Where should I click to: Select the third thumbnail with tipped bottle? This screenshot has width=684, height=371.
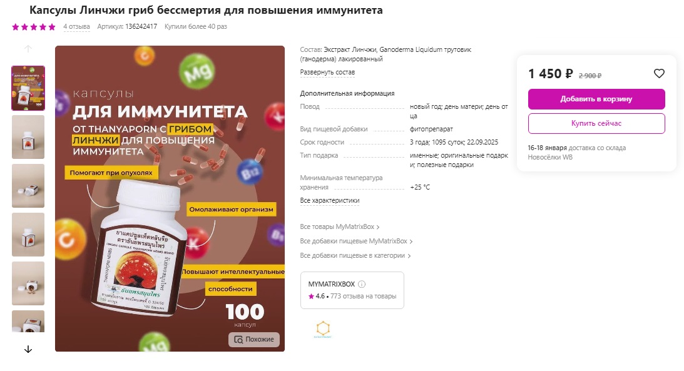coord(28,186)
